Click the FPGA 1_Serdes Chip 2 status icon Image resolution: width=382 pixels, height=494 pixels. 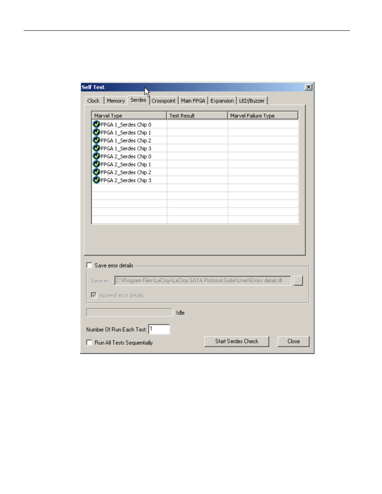pos(96,140)
